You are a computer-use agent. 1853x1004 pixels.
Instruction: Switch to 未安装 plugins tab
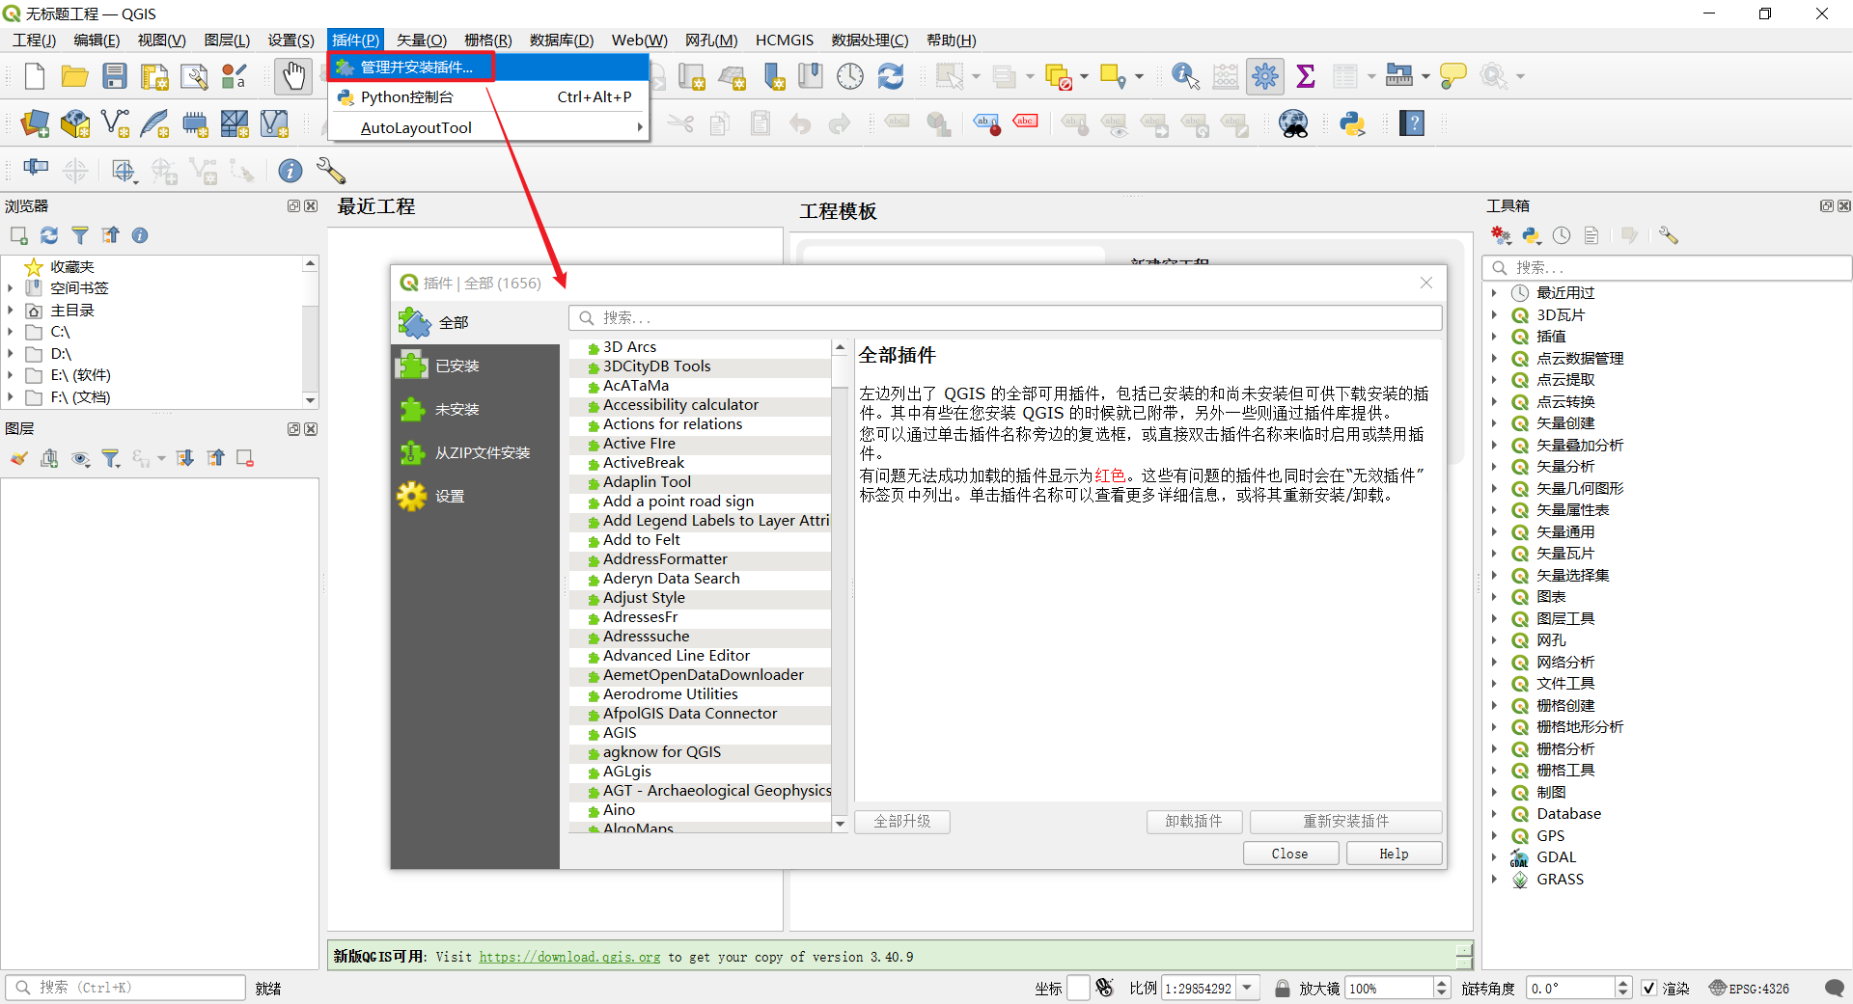pos(476,410)
